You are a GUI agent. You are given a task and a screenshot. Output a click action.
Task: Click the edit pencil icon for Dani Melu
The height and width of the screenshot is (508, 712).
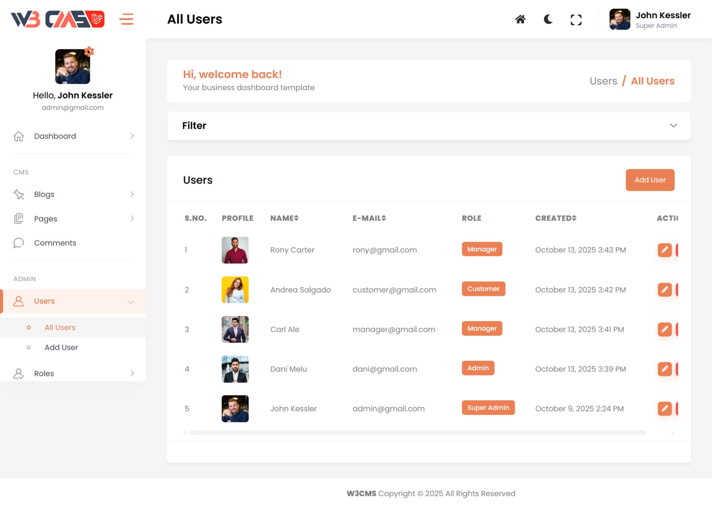tap(665, 369)
